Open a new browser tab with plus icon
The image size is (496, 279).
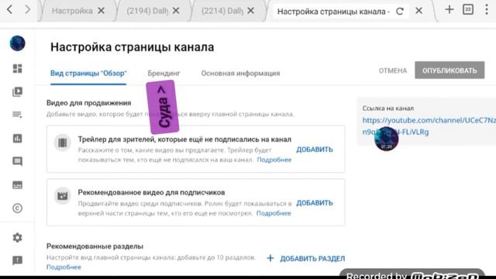pyautogui.click(x=449, y=9)
